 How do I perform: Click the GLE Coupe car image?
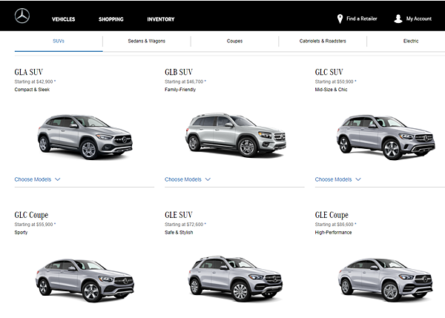pos(386,280)
